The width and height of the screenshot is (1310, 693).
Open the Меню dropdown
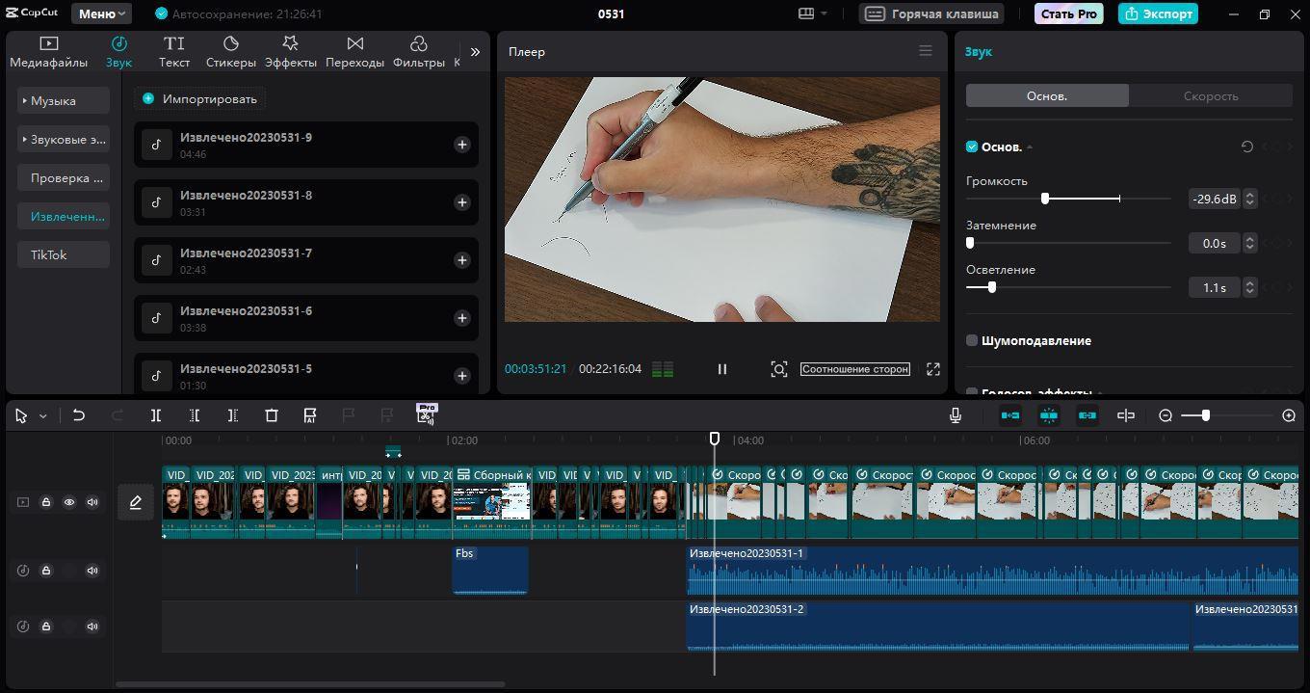coord(103,13)
